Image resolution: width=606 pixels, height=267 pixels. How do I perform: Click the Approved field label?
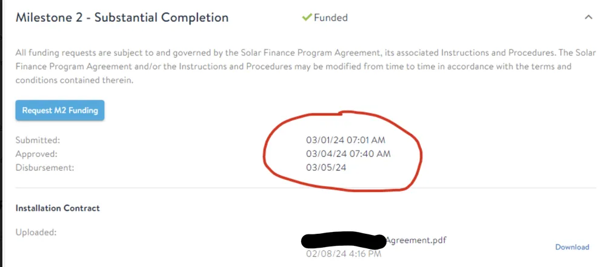point(36,153)
